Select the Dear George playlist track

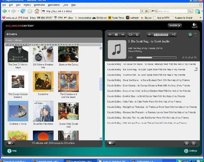pyautogui.click(x=148, y=86)
